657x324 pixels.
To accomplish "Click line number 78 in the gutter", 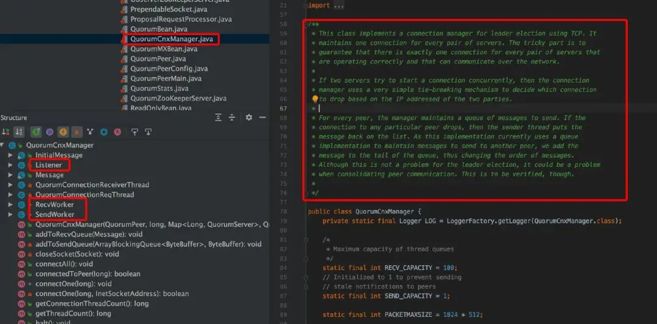I will coord(282,212).
